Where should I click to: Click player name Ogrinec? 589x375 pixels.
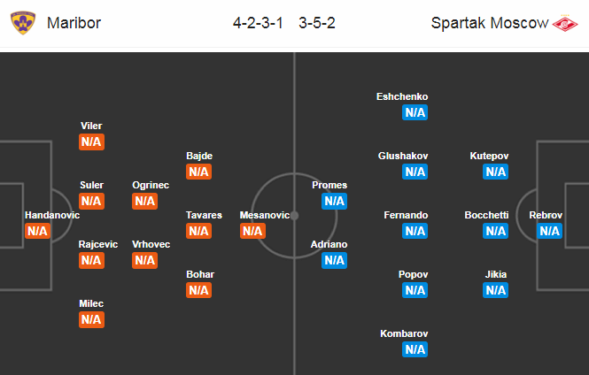[x=151, y=185]
